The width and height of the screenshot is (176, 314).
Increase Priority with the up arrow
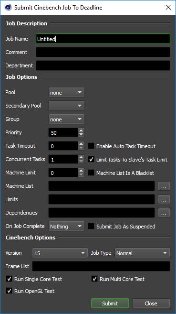pyautogui.click(x=81, y=130)
